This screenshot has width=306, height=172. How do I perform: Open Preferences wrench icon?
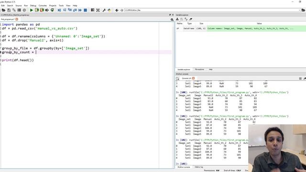point(104,10)
